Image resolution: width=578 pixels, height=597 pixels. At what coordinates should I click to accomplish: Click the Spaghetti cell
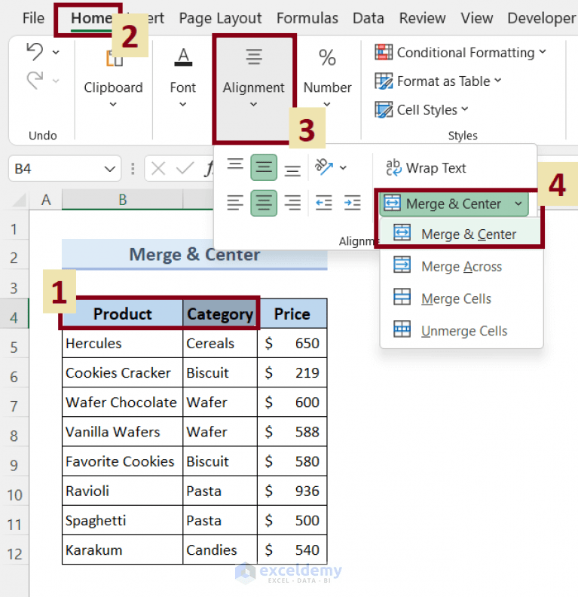tap(123, 520)
